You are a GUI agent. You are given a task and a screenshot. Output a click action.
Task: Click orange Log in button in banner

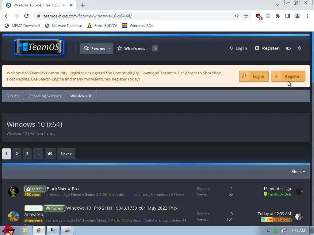coord(254,76)
